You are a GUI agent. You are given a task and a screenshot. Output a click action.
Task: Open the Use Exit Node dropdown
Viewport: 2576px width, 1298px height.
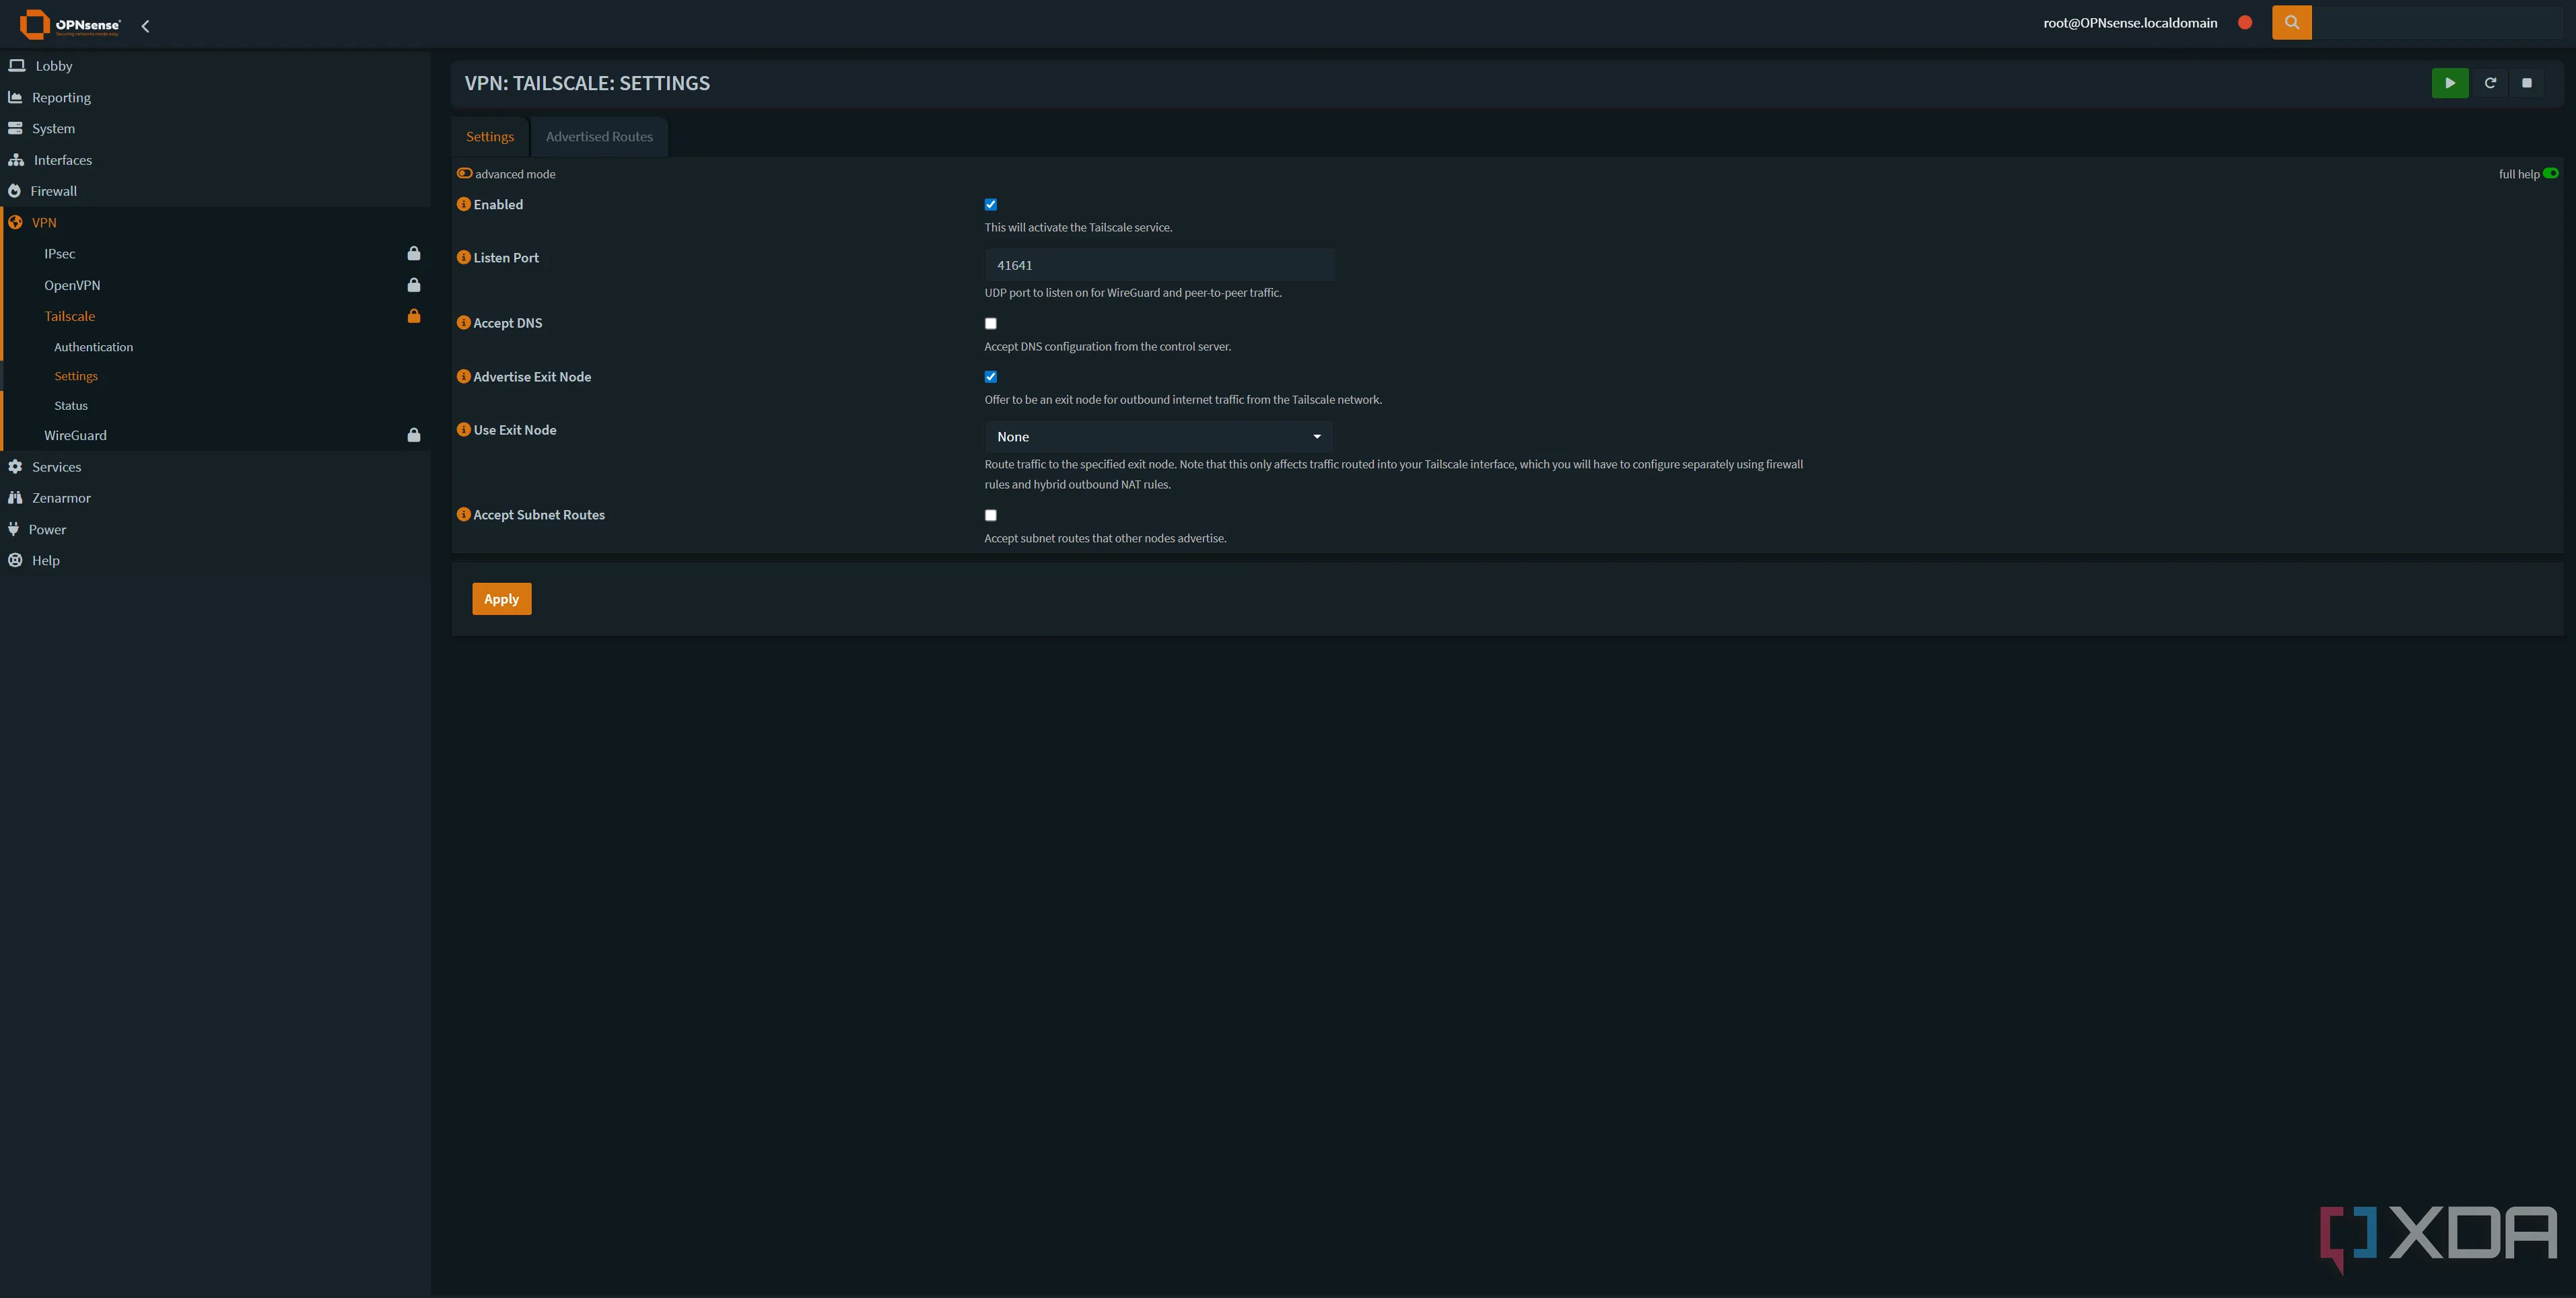1158,436
